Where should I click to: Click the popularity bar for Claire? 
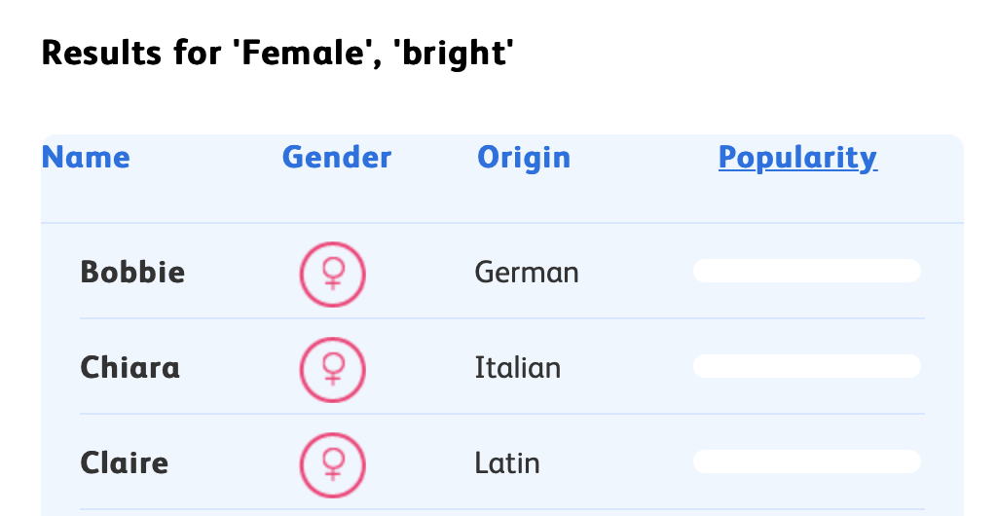(x=806, y=461)
